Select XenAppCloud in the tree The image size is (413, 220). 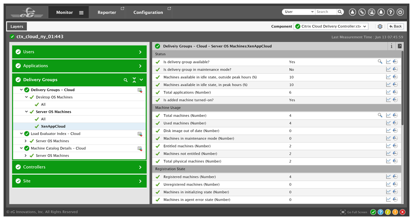(53, 126)
